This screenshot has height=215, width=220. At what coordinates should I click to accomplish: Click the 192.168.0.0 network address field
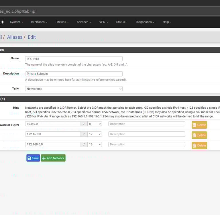click(53, 144)
